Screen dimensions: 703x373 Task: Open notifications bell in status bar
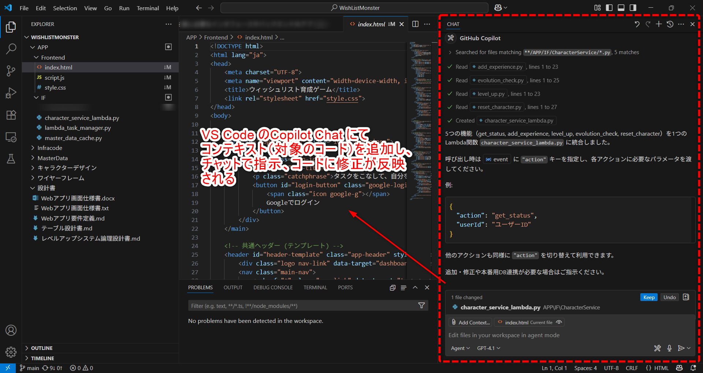693,368
